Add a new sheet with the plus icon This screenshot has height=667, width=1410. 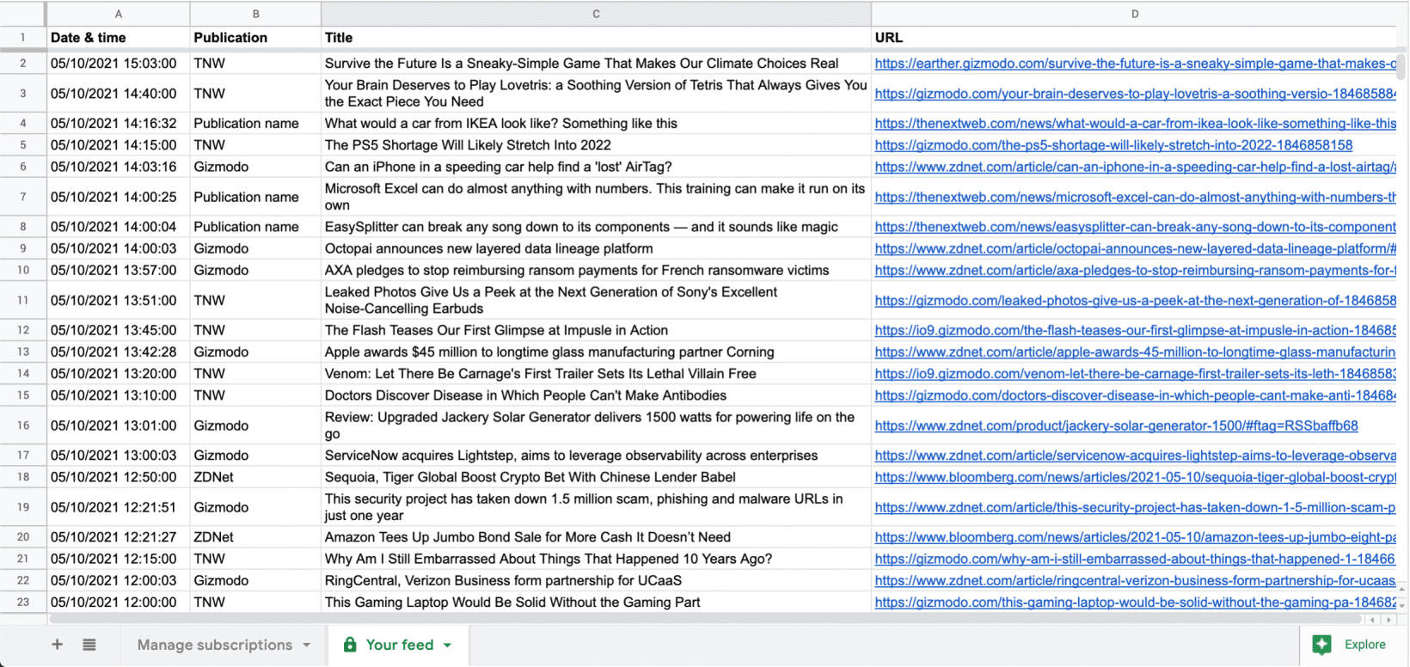tap(58, 645)
